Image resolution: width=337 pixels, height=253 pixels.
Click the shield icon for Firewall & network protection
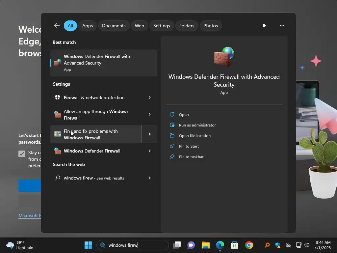point(57,98)
